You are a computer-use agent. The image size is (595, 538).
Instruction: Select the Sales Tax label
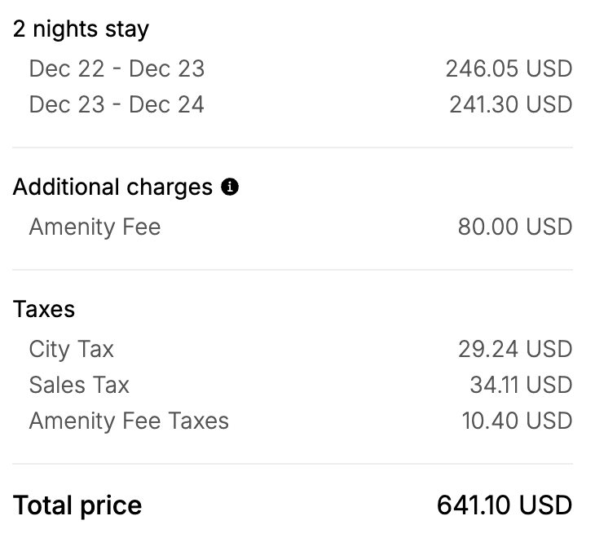79,385
